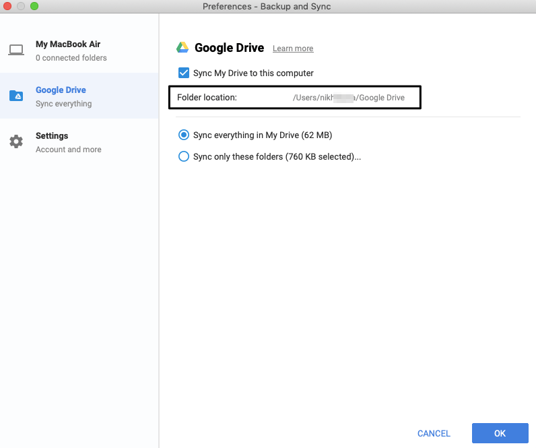Click the Google Drive logo in the header
536x448 pixels.
pyautogui.click(x=182, y=48)
